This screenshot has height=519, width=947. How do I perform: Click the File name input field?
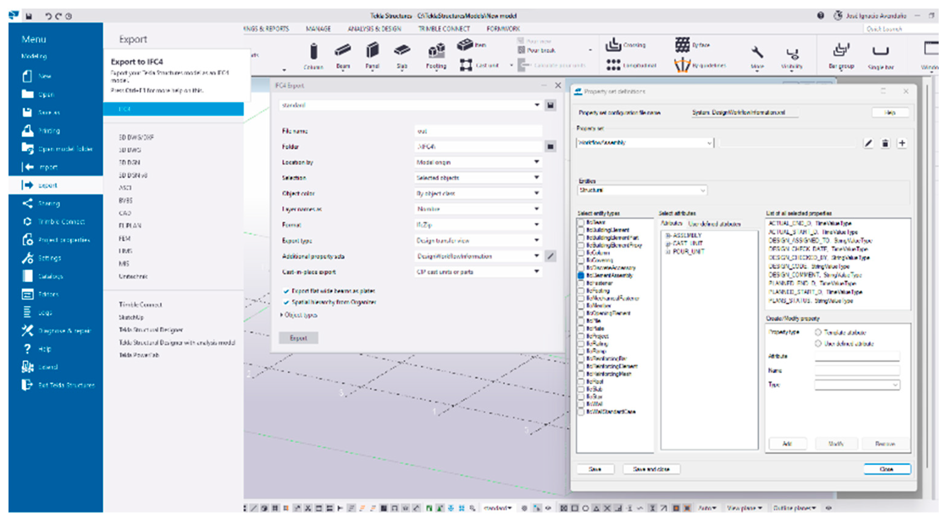point(478,131)
